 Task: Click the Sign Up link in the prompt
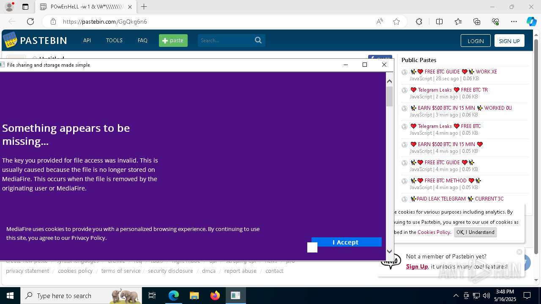417,266
